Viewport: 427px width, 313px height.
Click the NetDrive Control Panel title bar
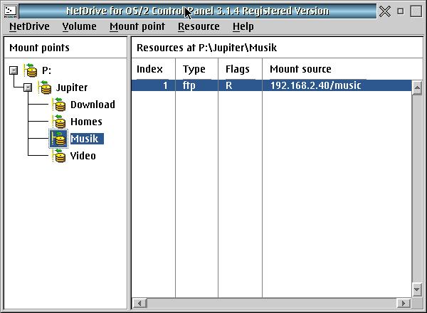point(198,11)
